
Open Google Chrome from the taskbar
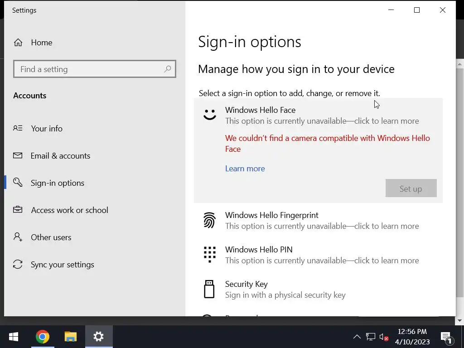click(x=42, y=337)
